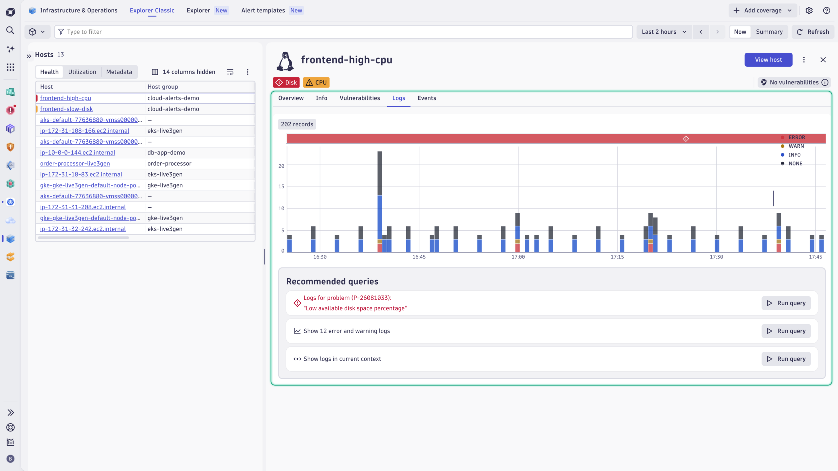
Task: Open the Last 2 hours timeframe dropdown
Action: pyautogui.click(x=664, y=32)
